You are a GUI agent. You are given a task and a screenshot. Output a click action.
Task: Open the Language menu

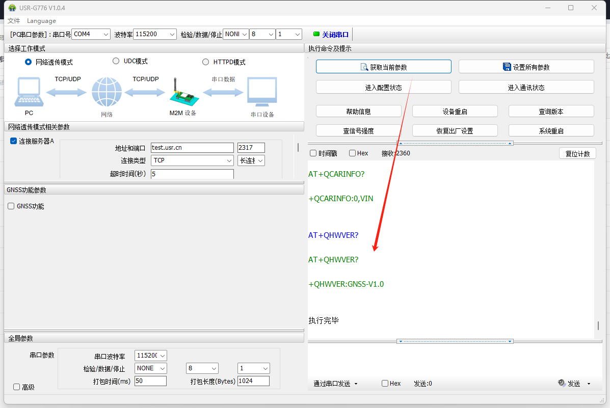tap(41, 21)
